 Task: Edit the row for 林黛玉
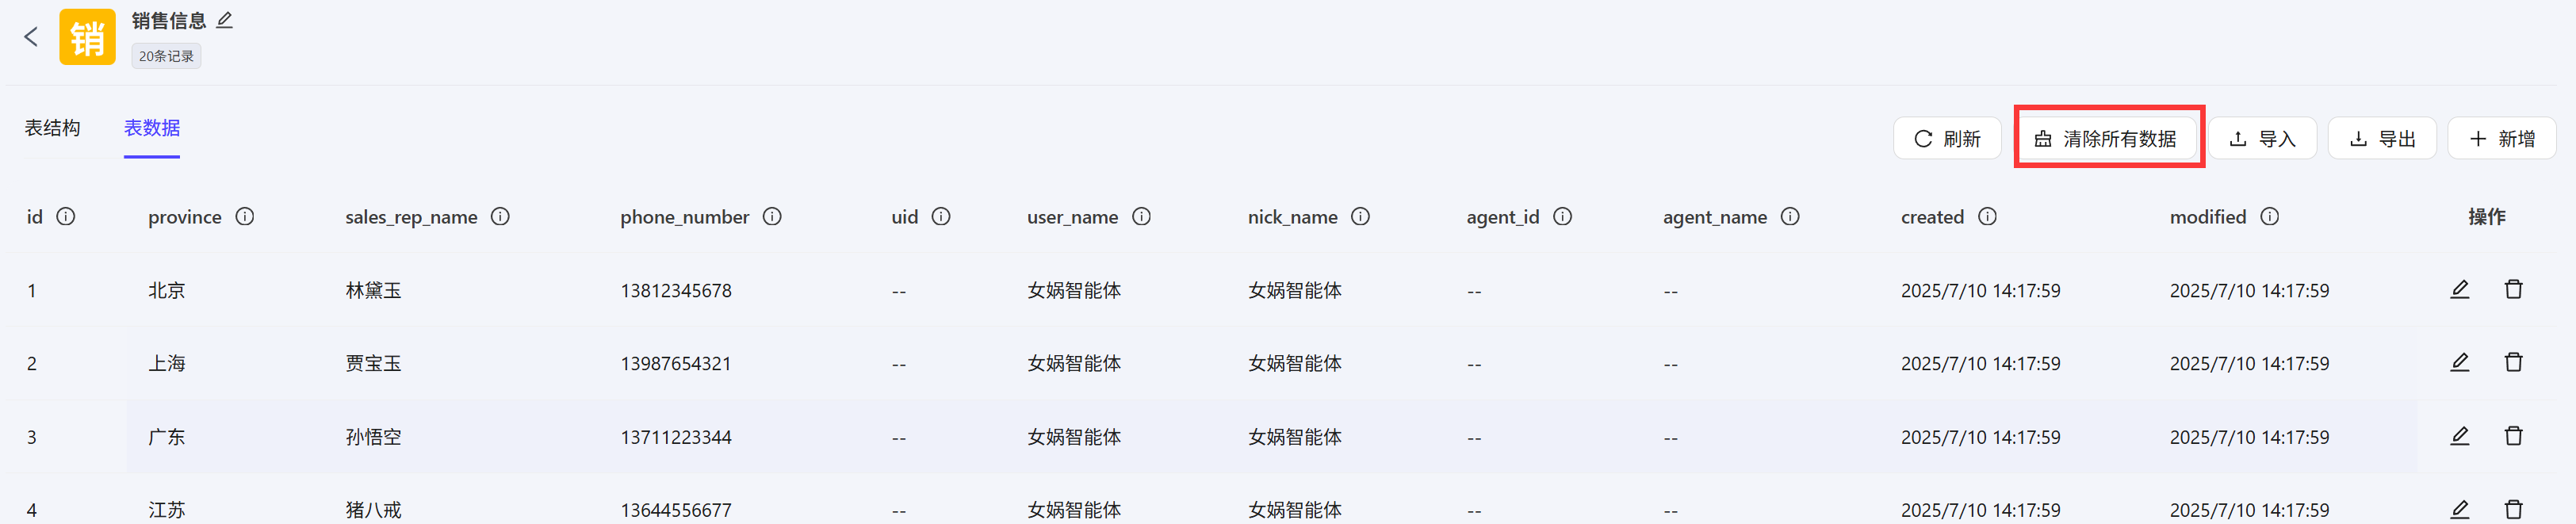click(2459, 290)
